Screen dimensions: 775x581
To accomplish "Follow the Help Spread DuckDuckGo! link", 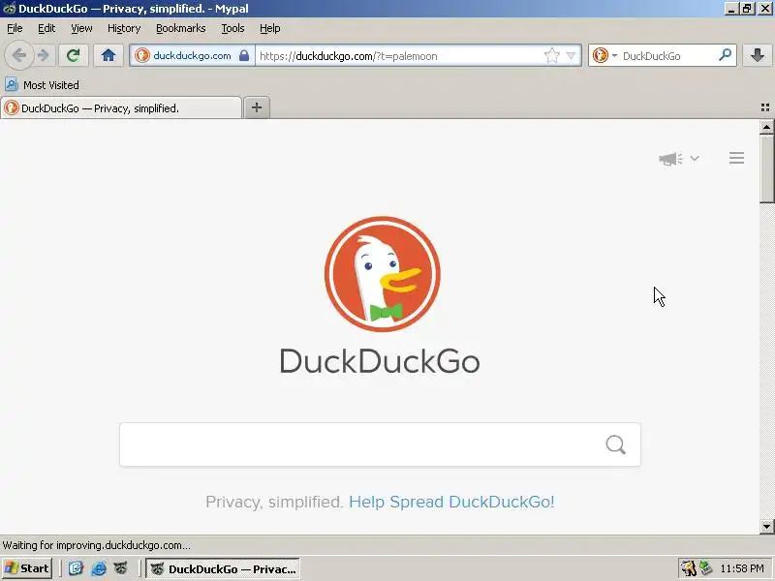I will point(451,502).
